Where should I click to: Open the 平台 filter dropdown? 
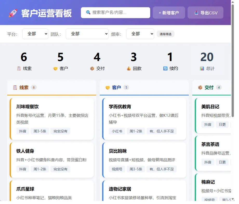pyautogui.click(x=35, y=34)
